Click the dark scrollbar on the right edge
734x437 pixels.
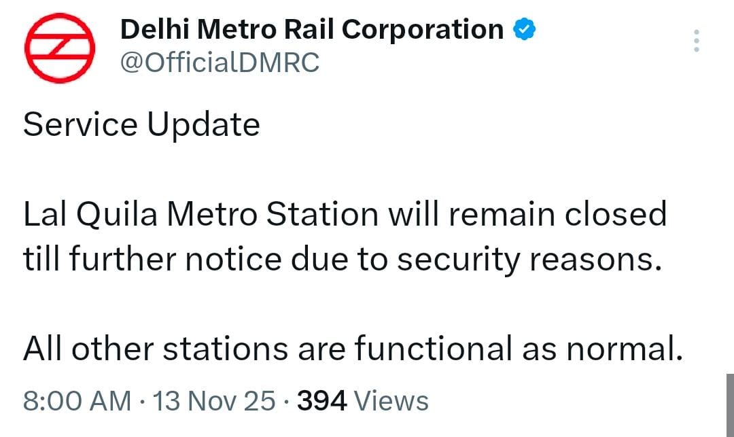729,405
